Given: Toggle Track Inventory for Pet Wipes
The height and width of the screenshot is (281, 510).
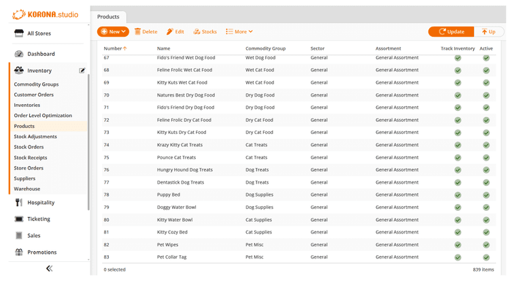Looking at the screenshot, I should [458, 244].
